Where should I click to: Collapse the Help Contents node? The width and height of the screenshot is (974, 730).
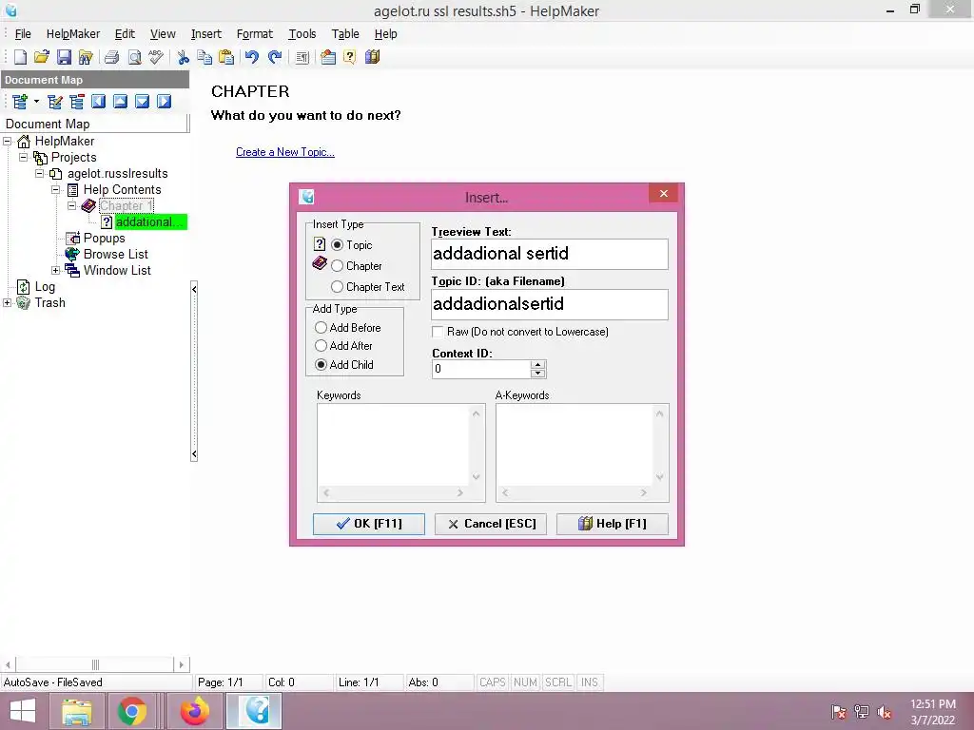56,190
